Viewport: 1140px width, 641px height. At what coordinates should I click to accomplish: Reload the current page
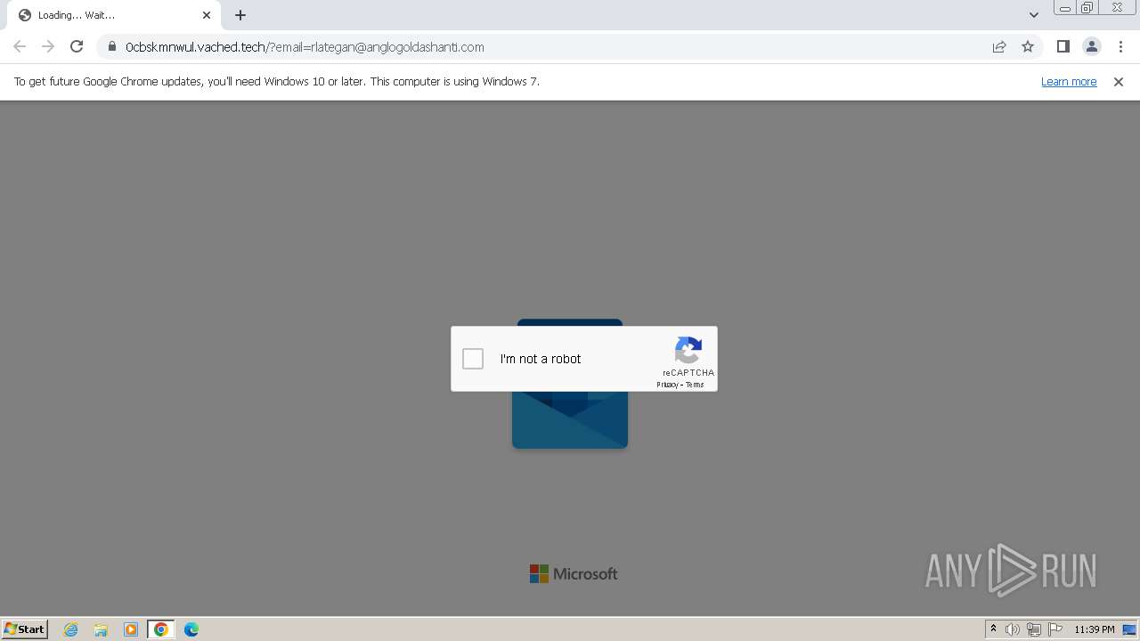pos(77,46)
